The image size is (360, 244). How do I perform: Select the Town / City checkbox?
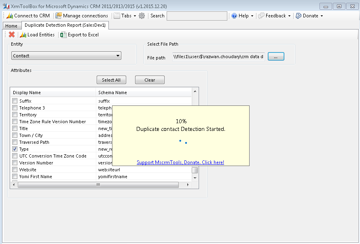[15, 135]
